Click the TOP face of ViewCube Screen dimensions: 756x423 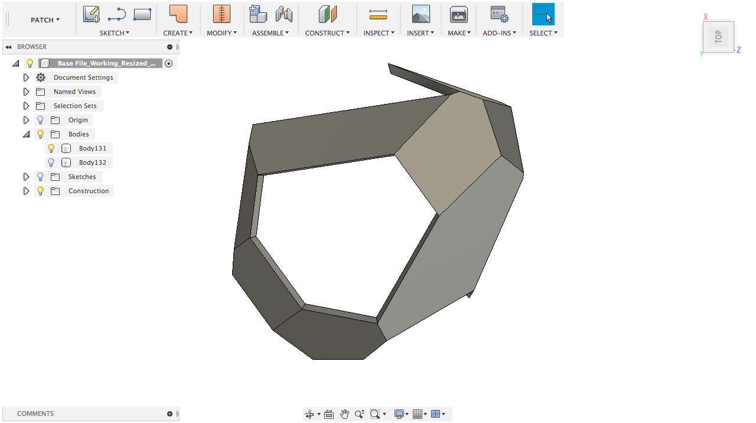718,37
